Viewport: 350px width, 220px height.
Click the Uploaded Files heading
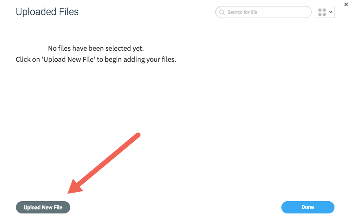coord(47,11)
